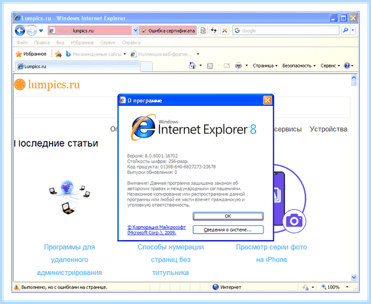Open the search provider options dropdown

click(353, 30)
